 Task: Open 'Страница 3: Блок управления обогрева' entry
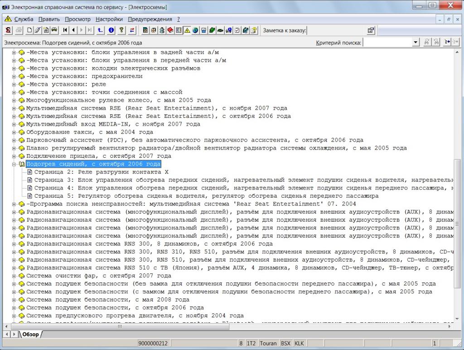click(x=244, y=180)
